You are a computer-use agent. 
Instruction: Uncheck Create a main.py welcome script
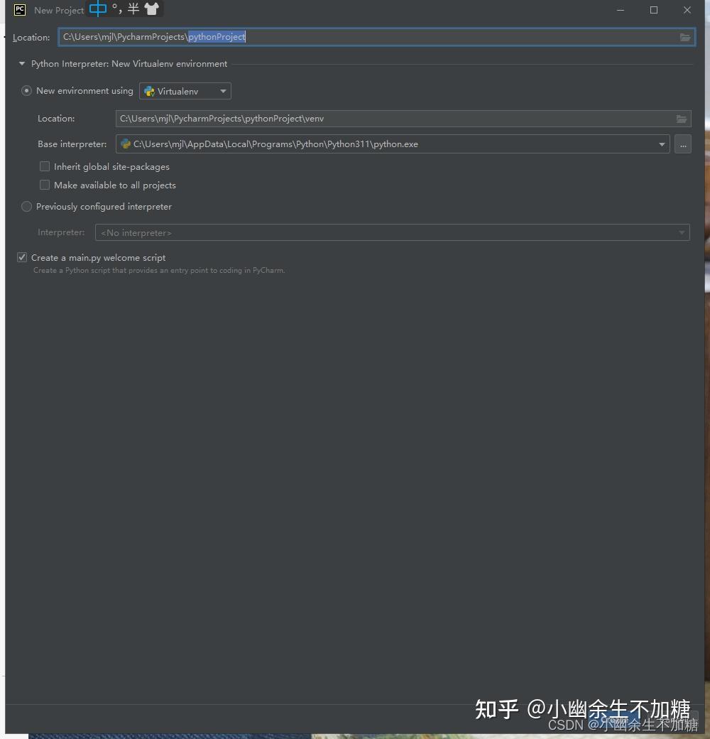pos(22,257)
